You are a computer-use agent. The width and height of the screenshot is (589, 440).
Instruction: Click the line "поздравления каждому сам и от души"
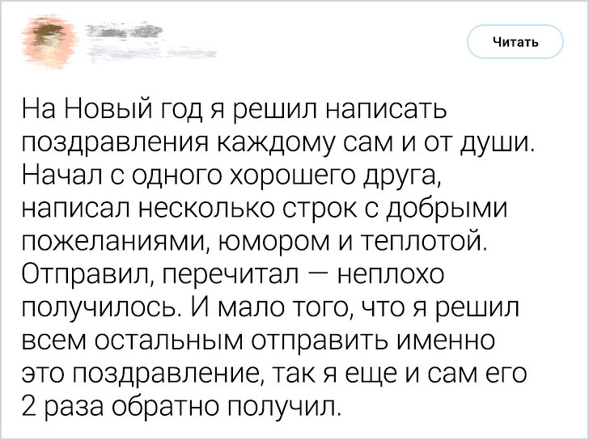[277, 143]
